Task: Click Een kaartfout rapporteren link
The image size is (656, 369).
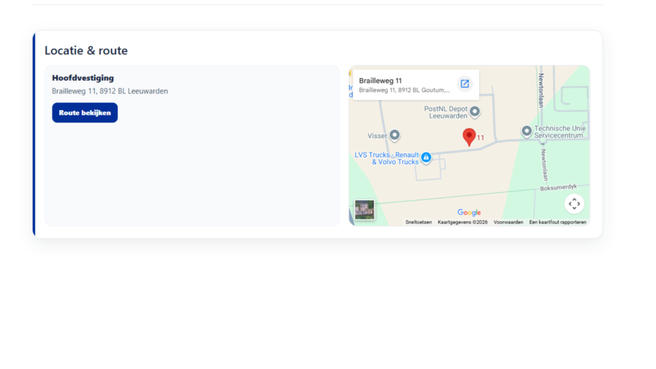Action: [558, 222]
